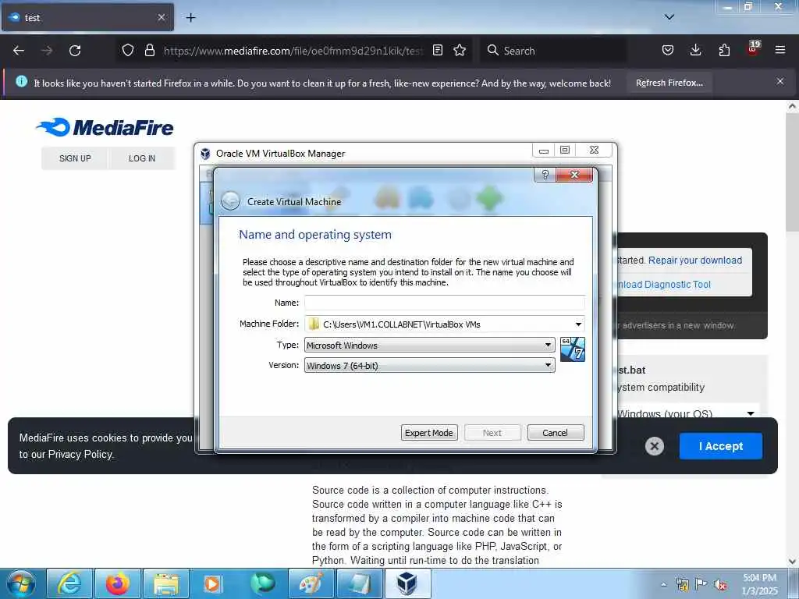The image size is (799, 599).
Task: Click the back arrow in the Create Virtual Machine wizard
Action: [x=230, y=201]
